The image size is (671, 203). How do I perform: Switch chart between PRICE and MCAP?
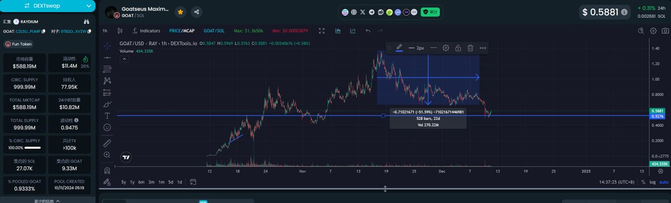point(182,31)
